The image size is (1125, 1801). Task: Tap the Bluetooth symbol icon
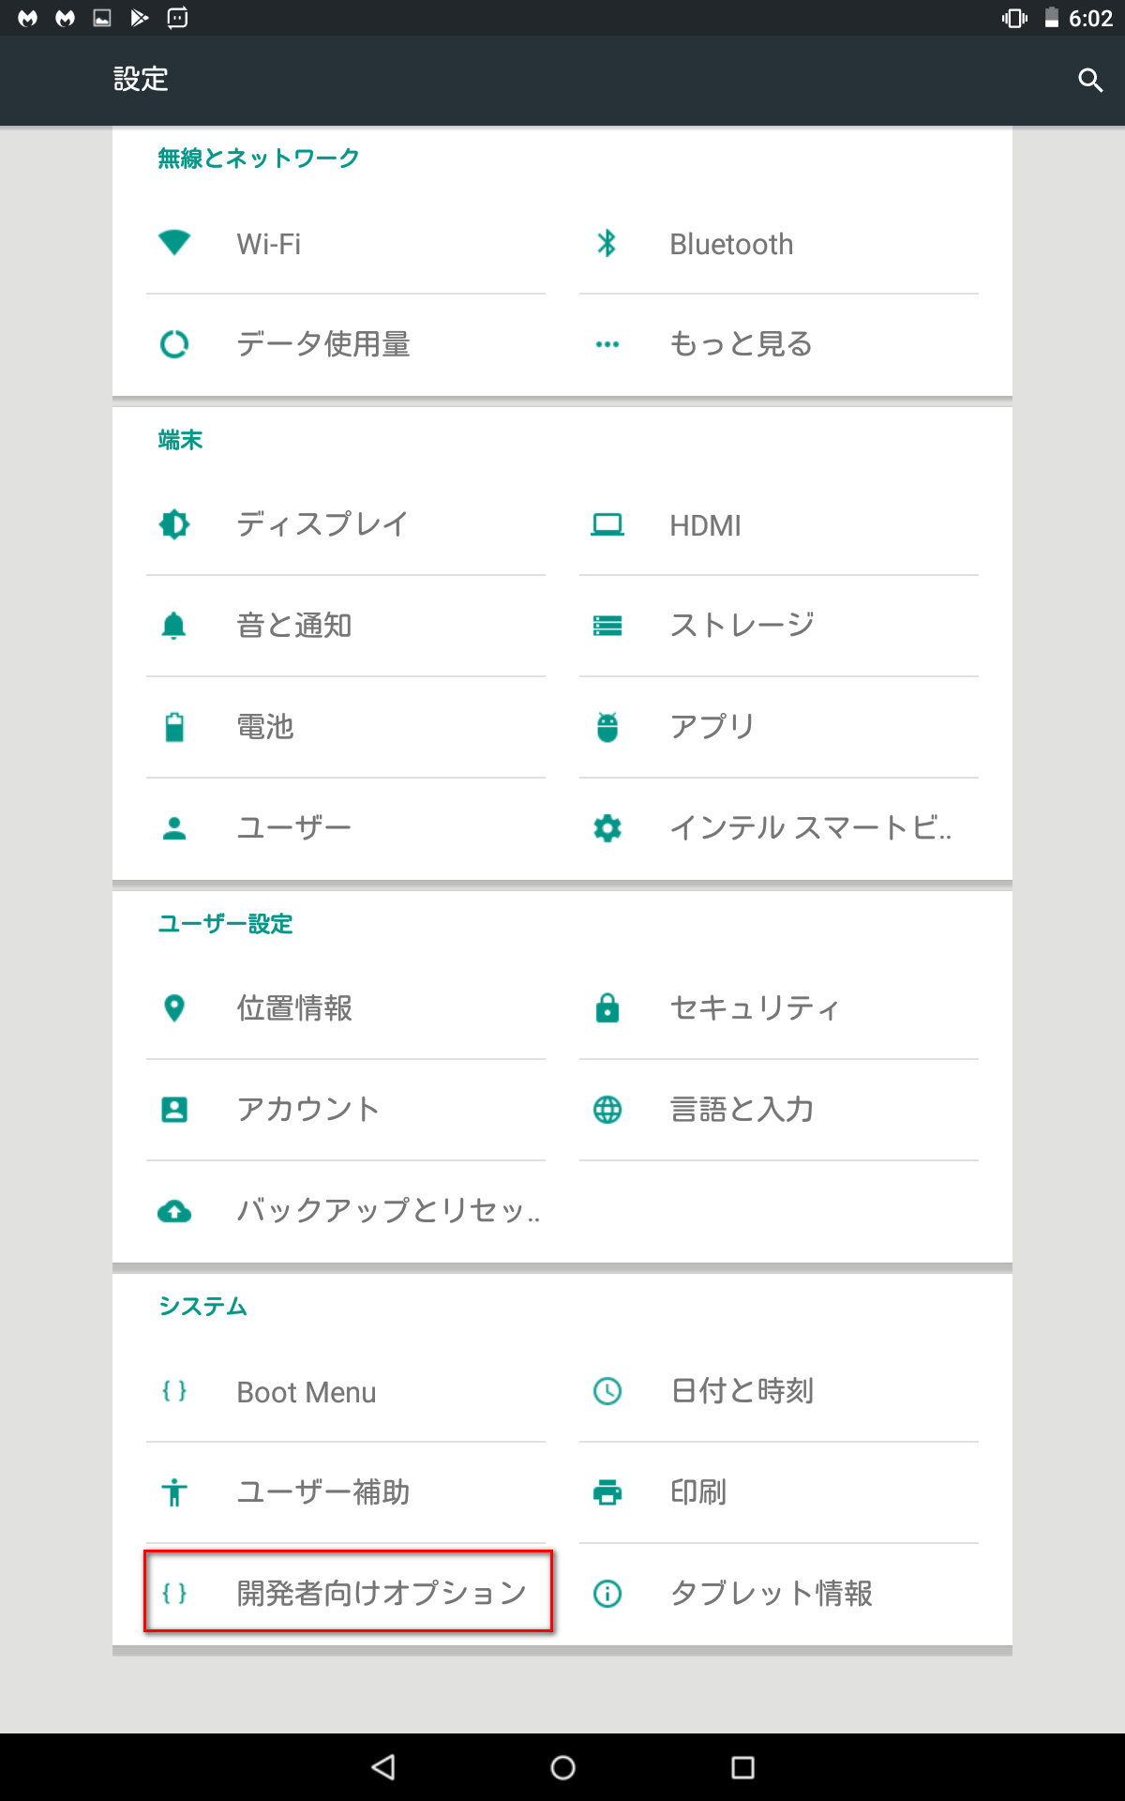coord(607,244)
